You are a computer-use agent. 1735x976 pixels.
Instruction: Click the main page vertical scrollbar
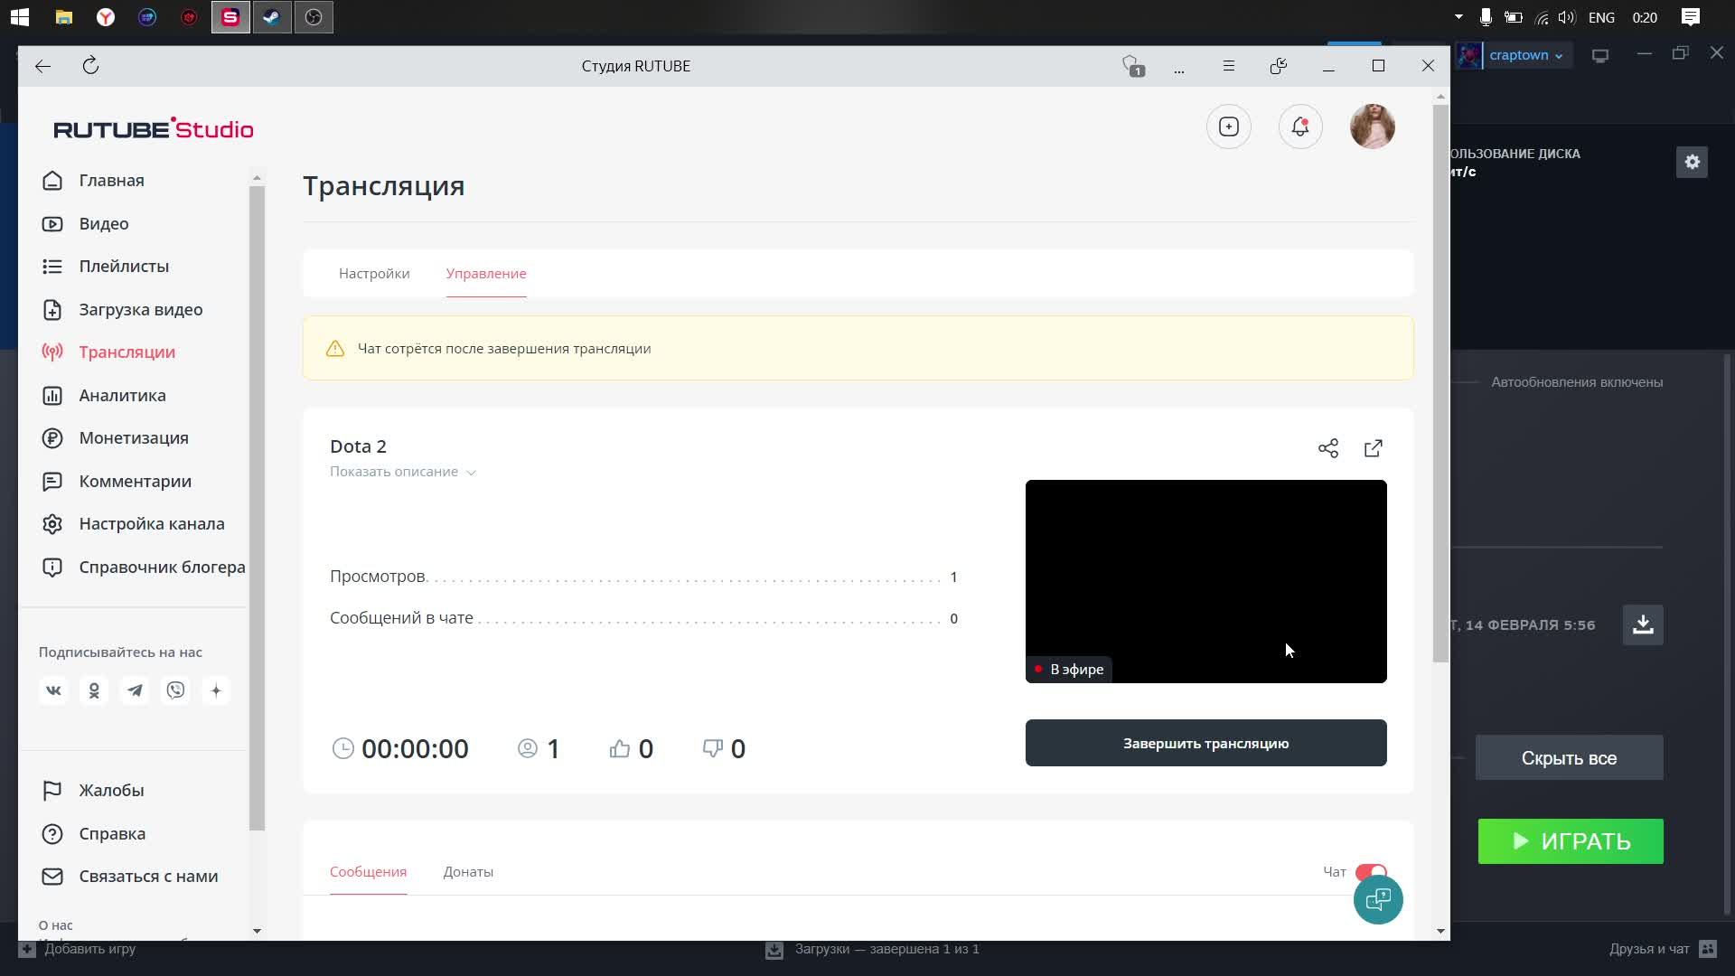[1440, 384]
